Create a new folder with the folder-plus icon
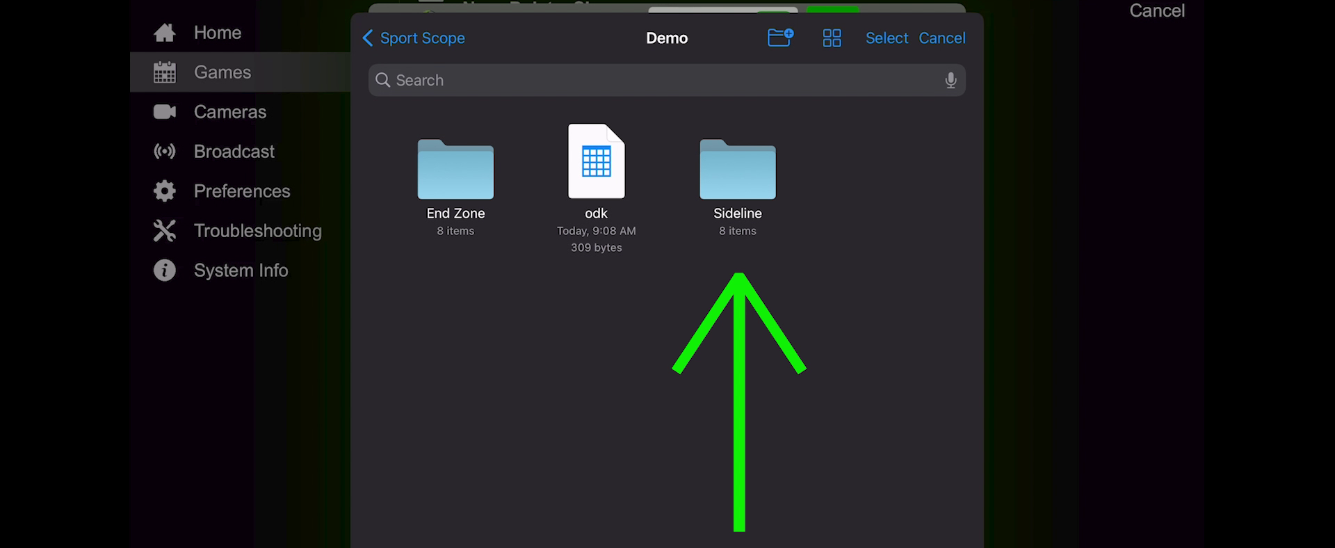The height and width of the screenshot is (548, 1335). click(x=780, y=38)
